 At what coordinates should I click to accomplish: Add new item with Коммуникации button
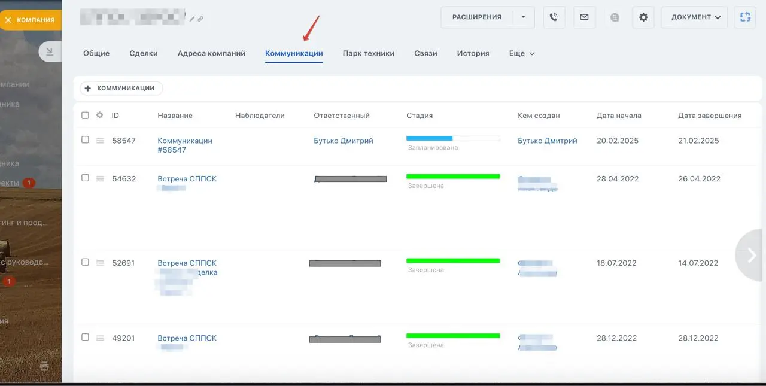[x=121, y=88]
